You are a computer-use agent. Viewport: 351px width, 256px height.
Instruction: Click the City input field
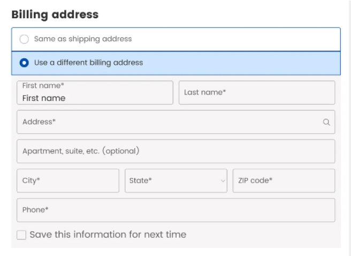pyautogui.click(x=68, y=181)
